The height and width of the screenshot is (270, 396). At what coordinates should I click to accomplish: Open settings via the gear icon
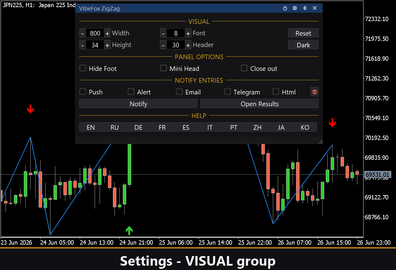coord(295,8)
